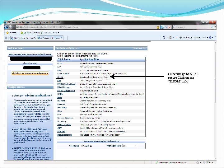Switch to the Citrix XenApp tab
This screenshot has height=168, width=224.
click(24, 38)
